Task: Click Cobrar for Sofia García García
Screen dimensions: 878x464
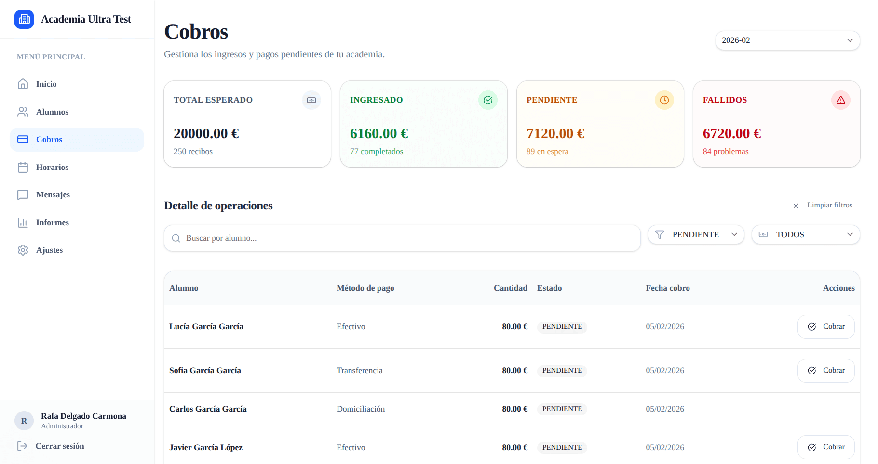Action: point(826,371)
